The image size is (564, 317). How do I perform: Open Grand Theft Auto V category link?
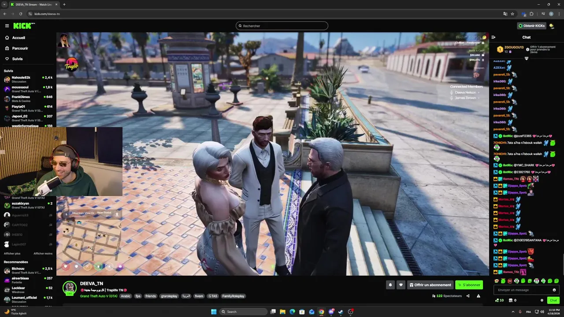[x=99, y=296]
